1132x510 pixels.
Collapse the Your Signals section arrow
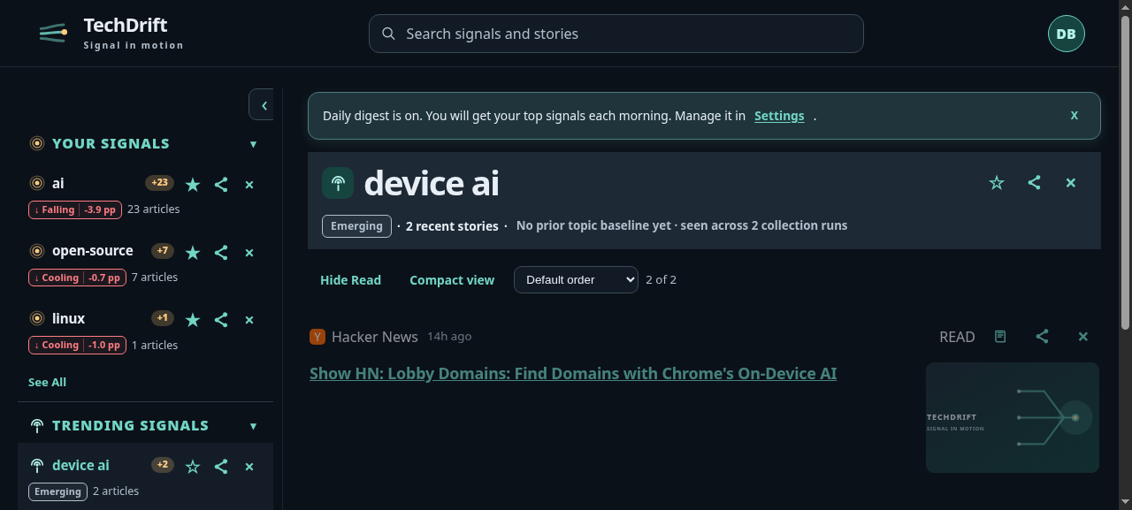pos(253,144)
